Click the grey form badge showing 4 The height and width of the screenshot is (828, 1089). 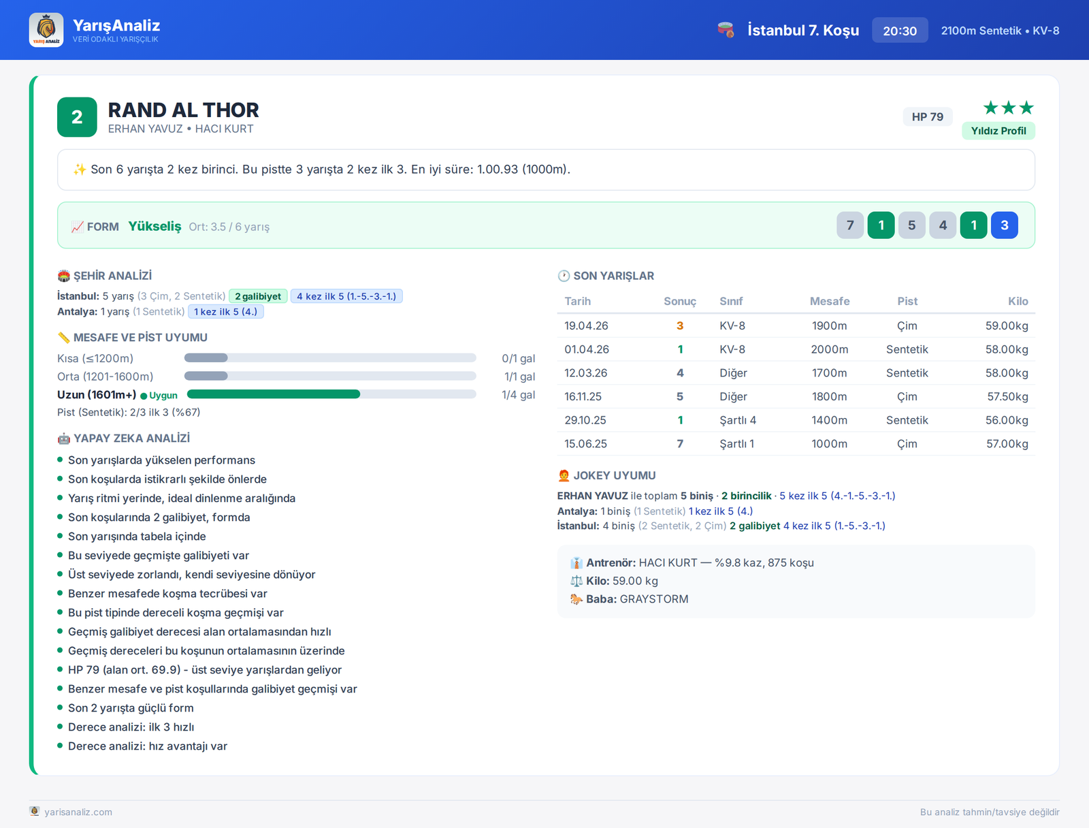coord(943,225)
